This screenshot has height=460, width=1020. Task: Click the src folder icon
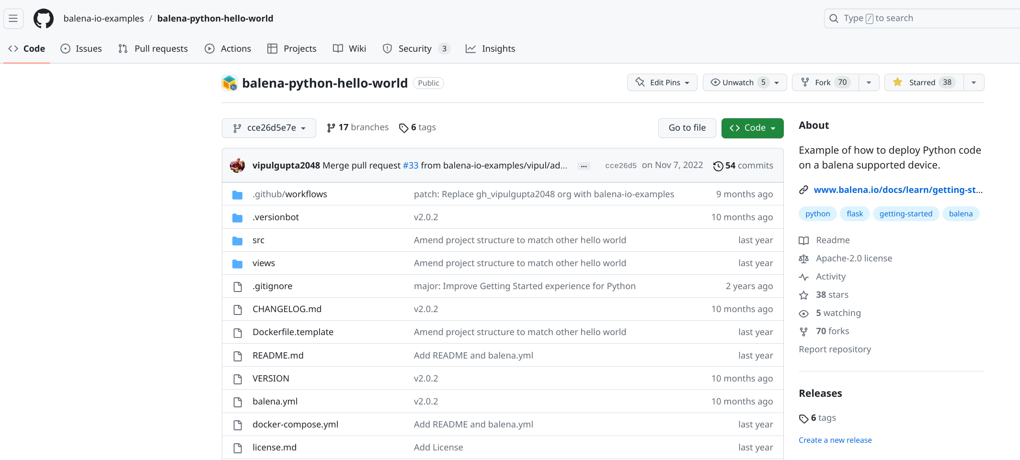pyautogui.click(x=237, y=241)
